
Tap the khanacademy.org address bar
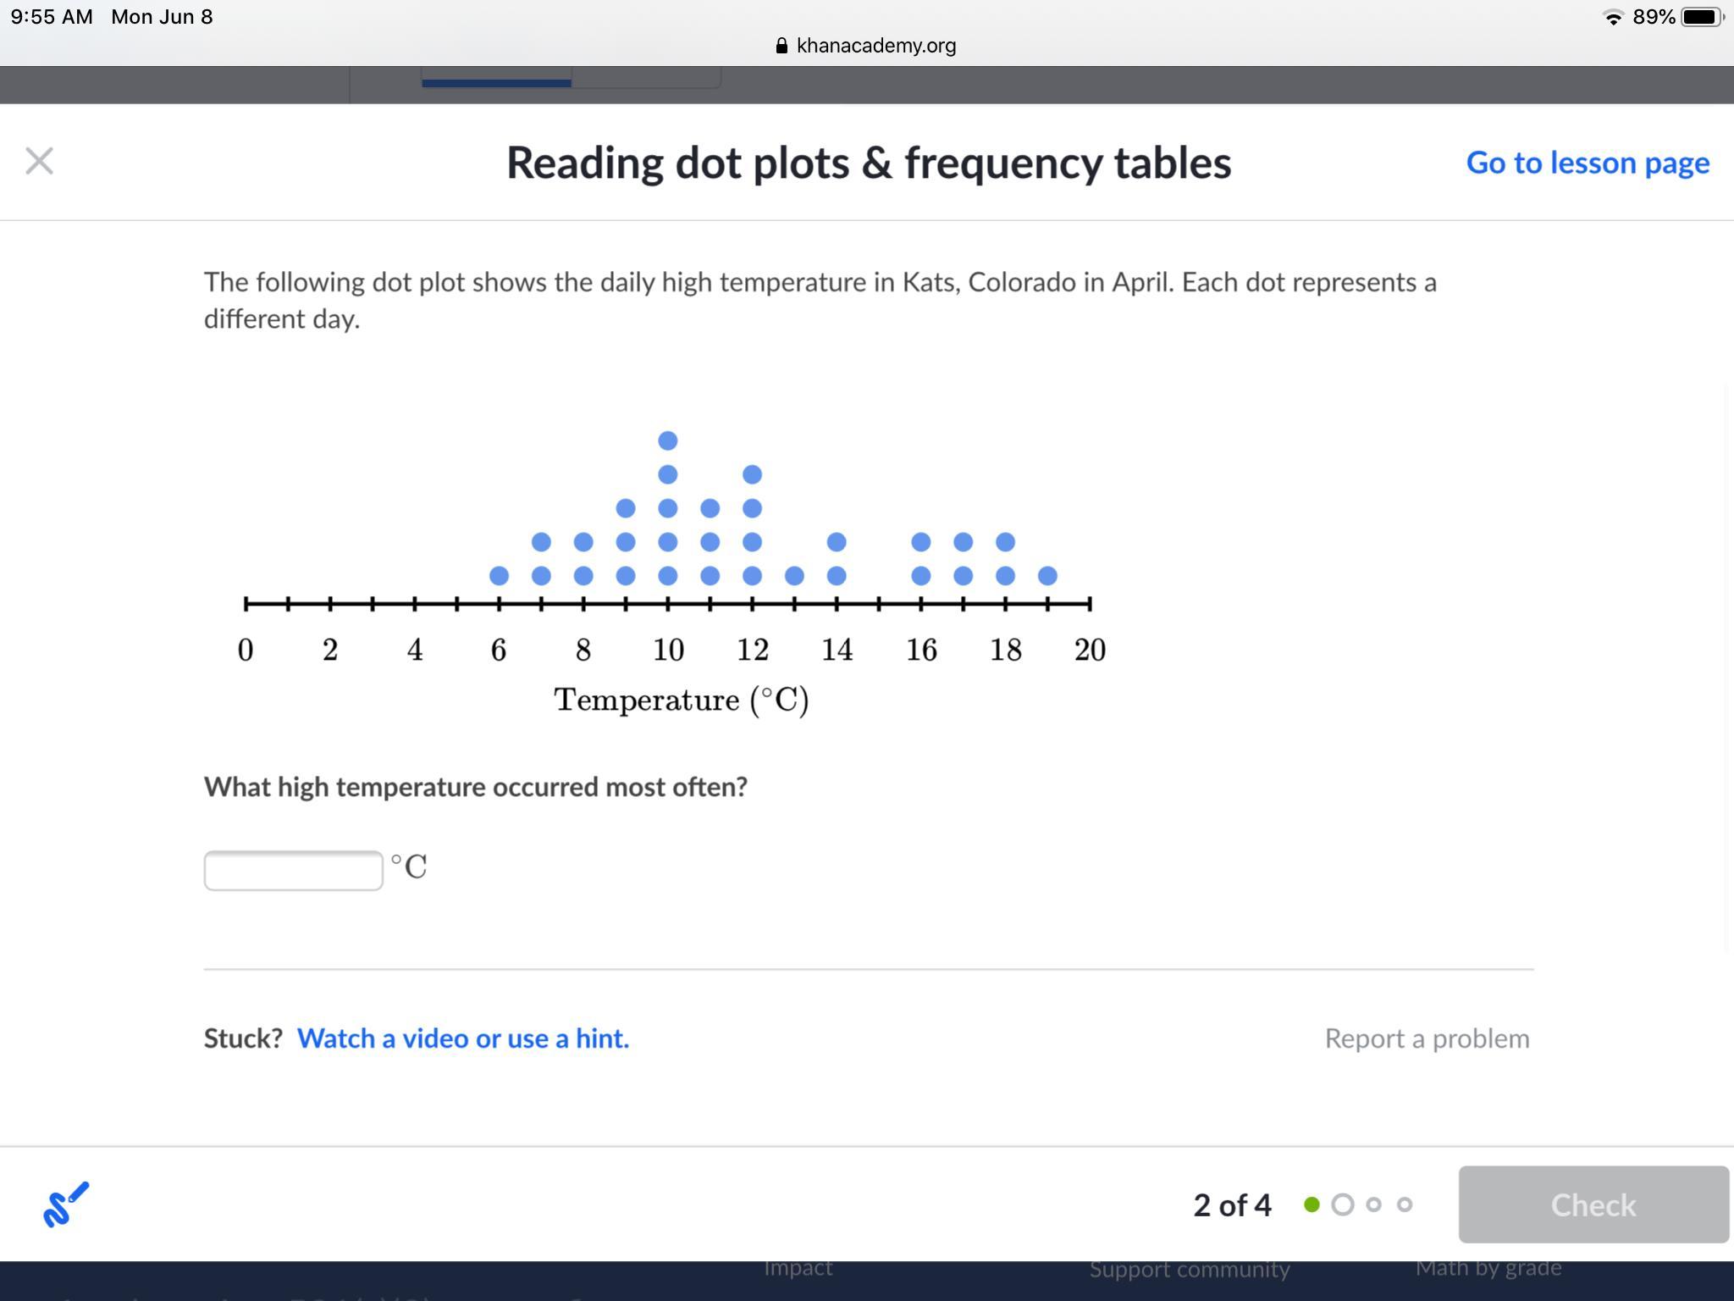click(875, 46)
